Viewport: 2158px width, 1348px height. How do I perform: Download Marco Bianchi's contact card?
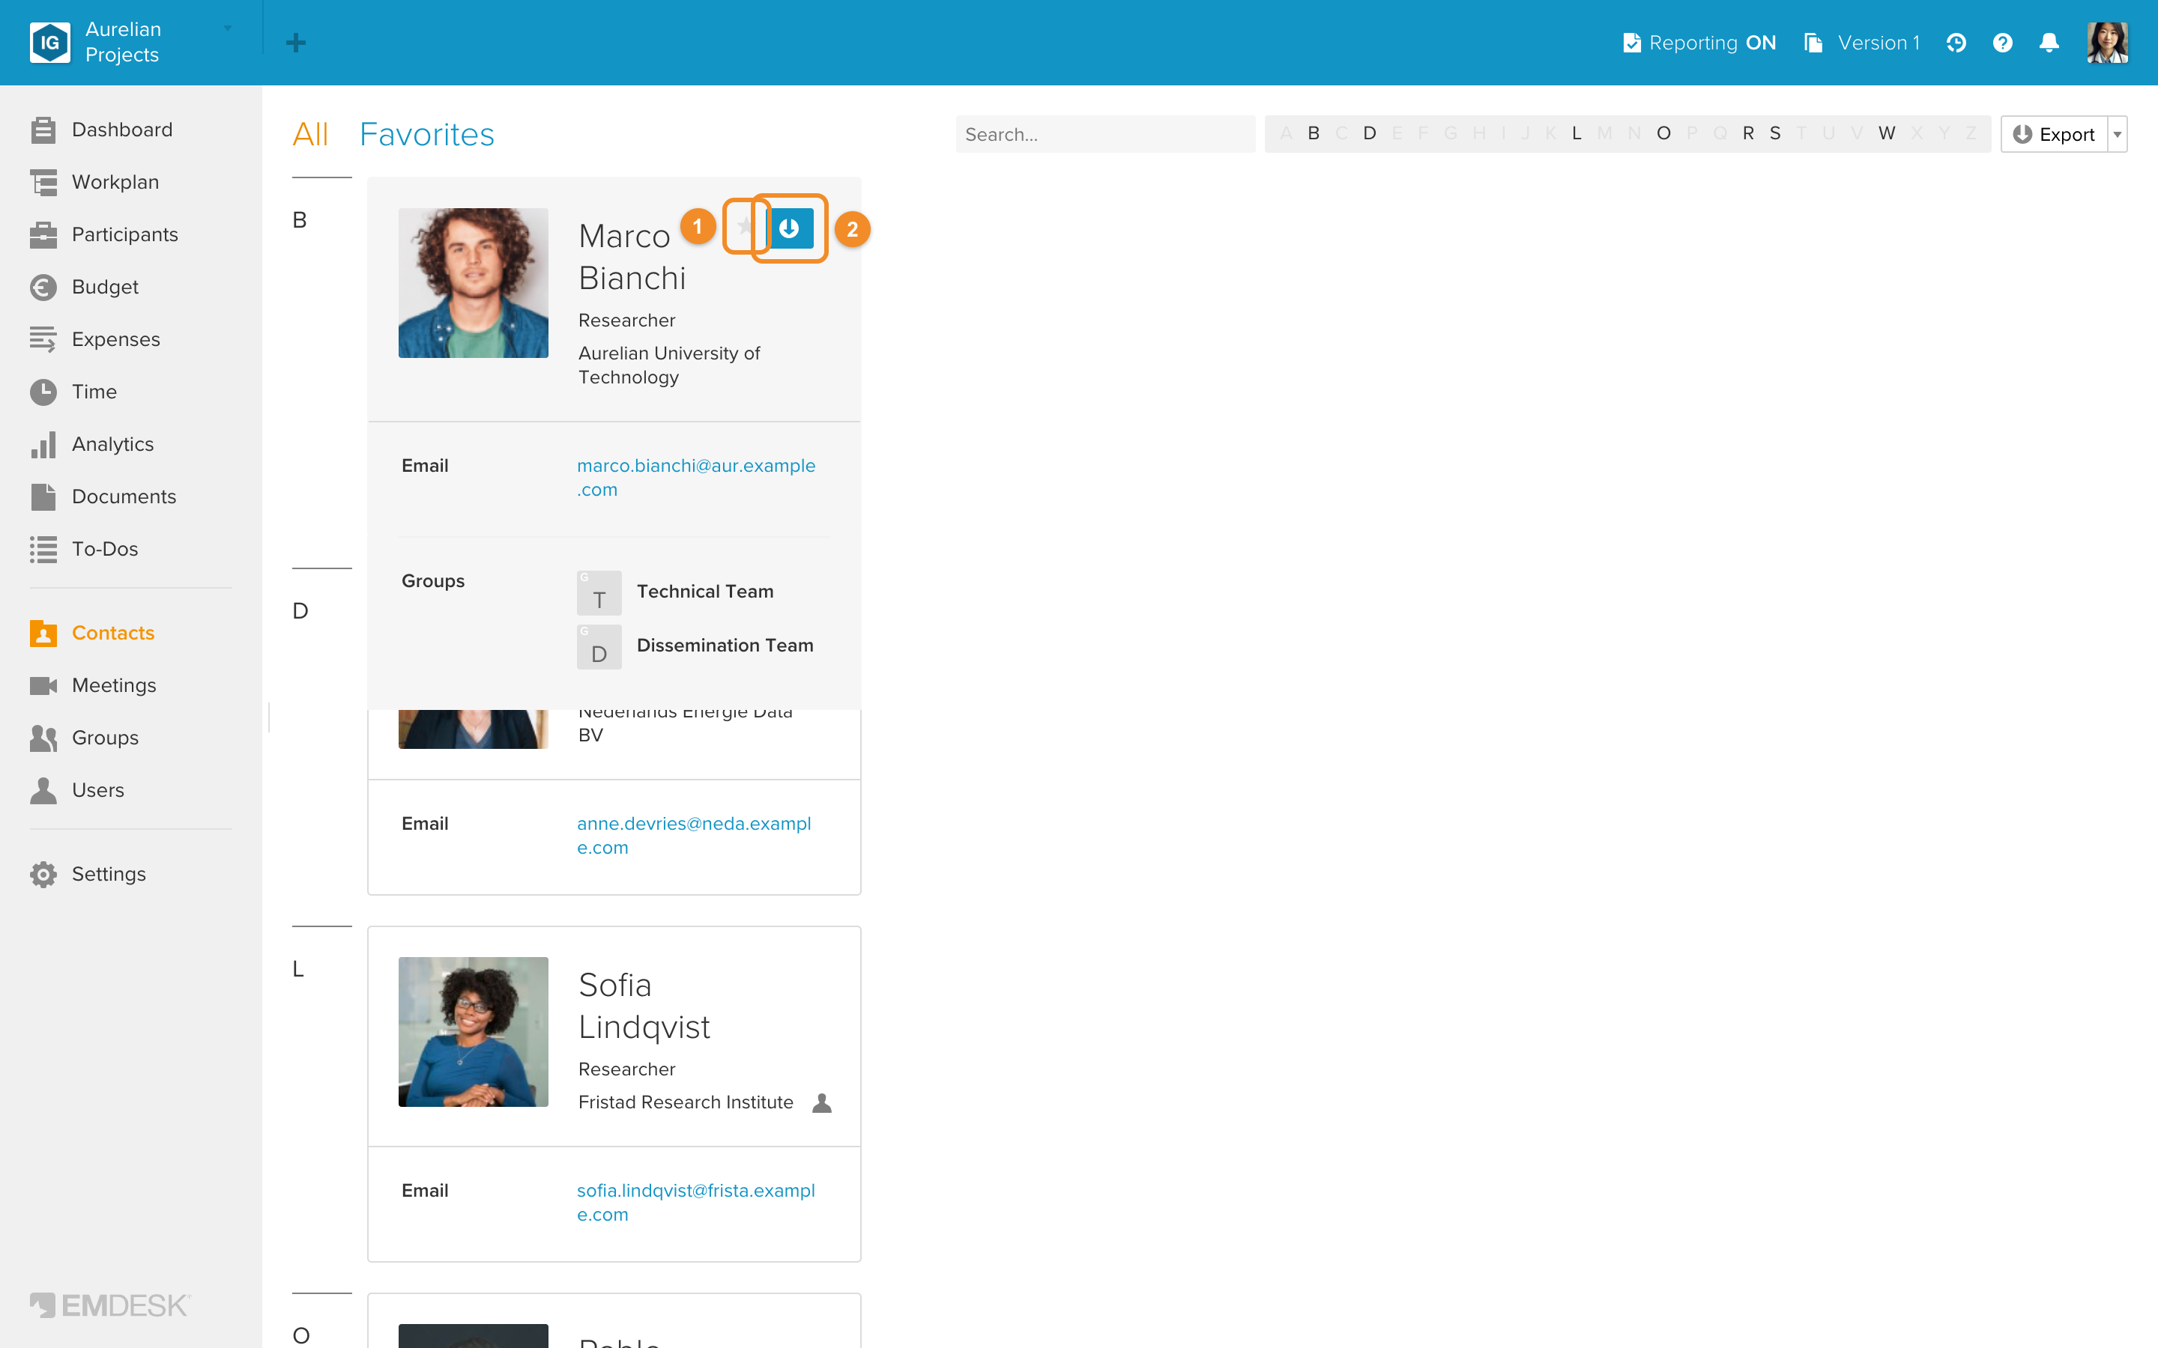pyautogui.click(x=789, y=228)
